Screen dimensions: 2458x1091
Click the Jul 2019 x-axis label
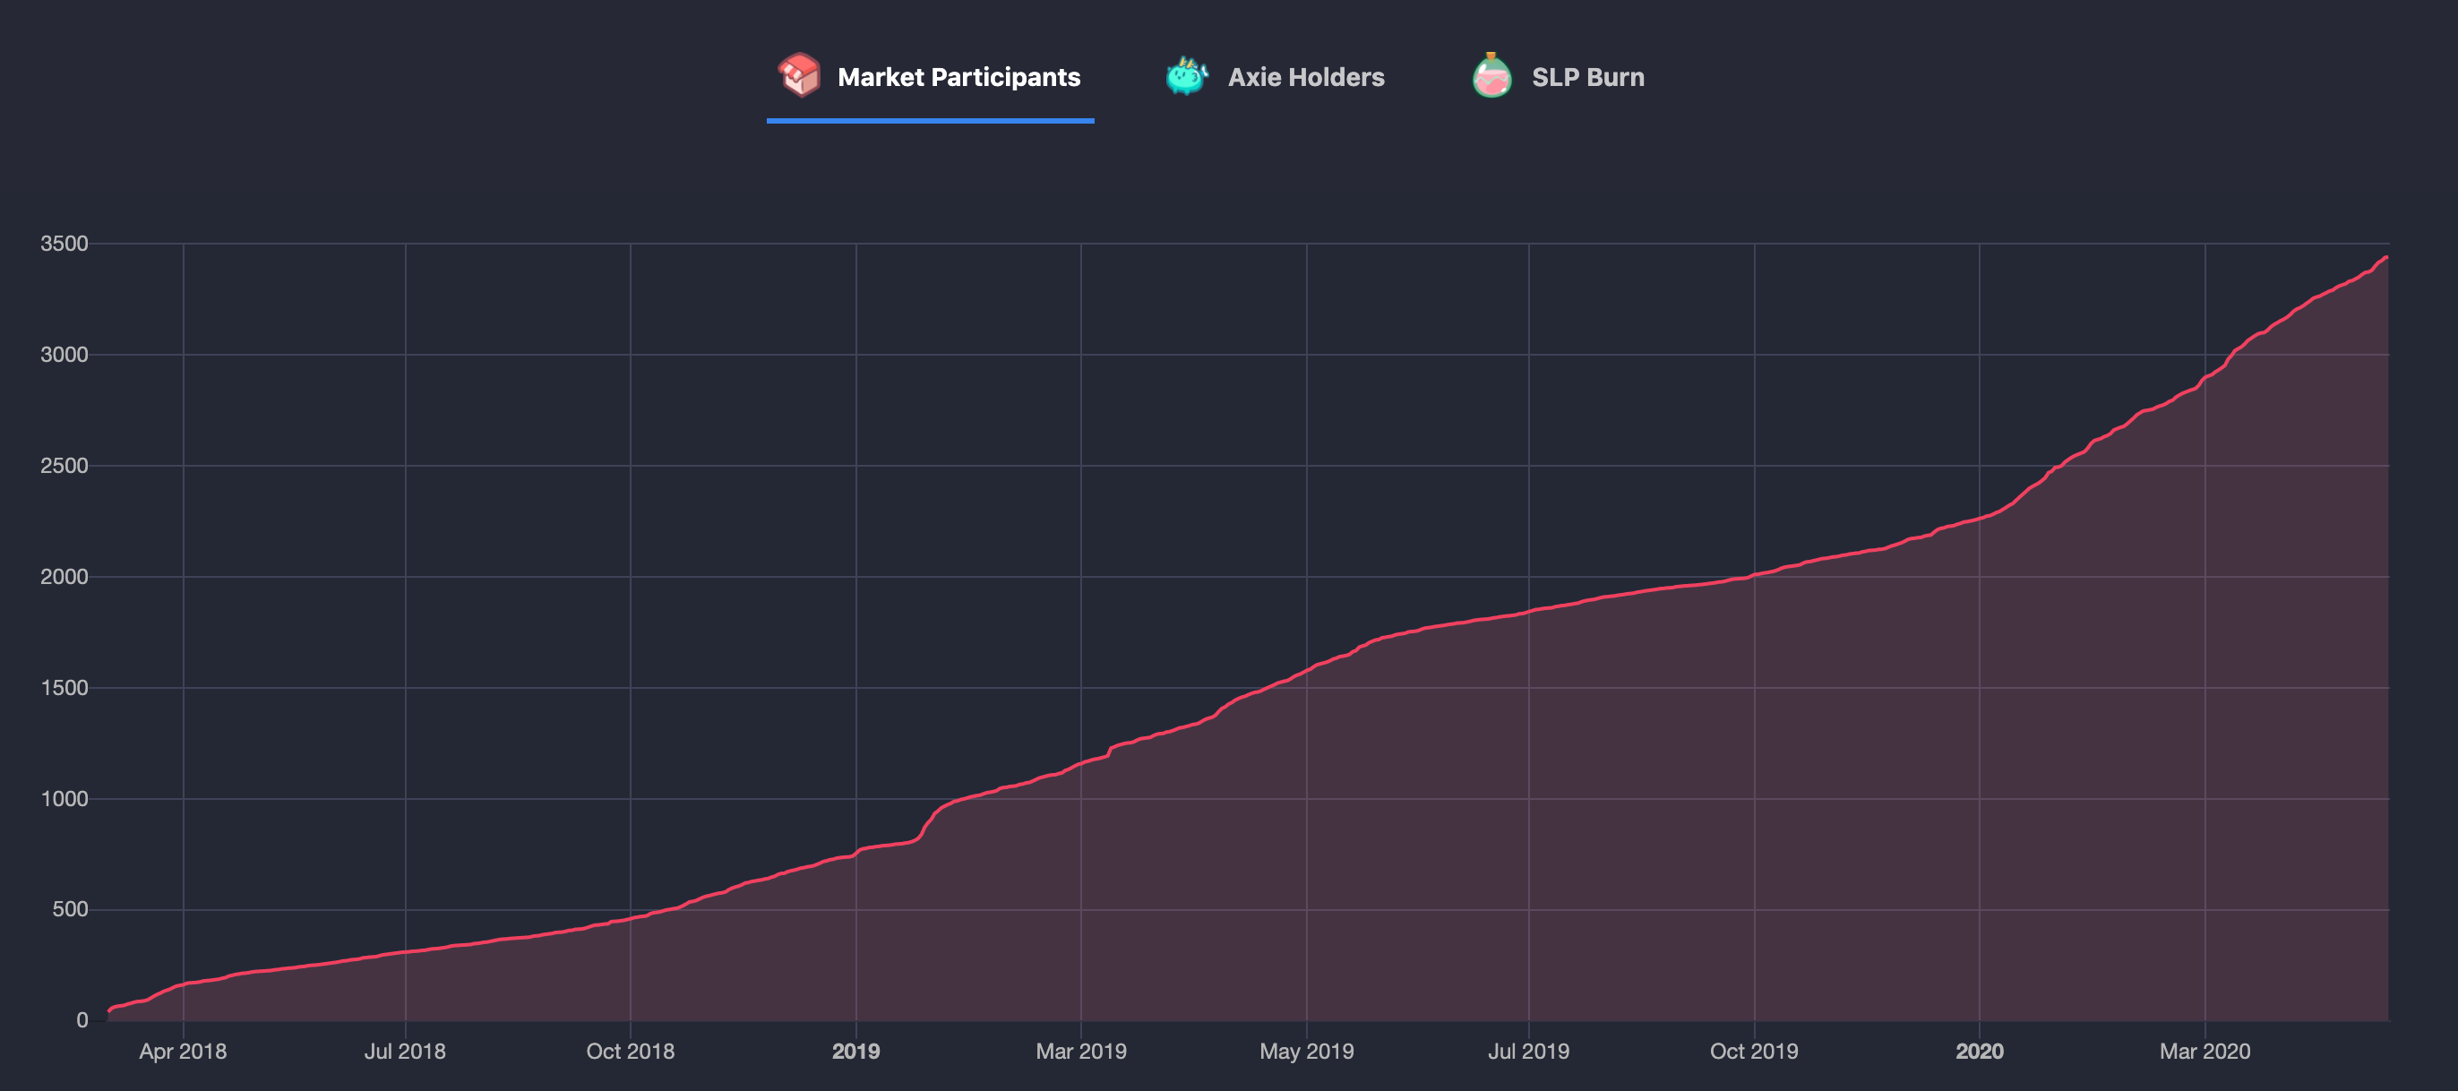click(x=1527, y=1051)
